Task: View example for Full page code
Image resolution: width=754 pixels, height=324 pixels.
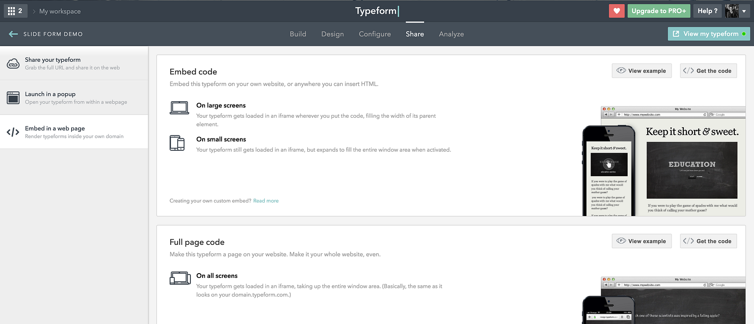Action: [x=642, y=241]
